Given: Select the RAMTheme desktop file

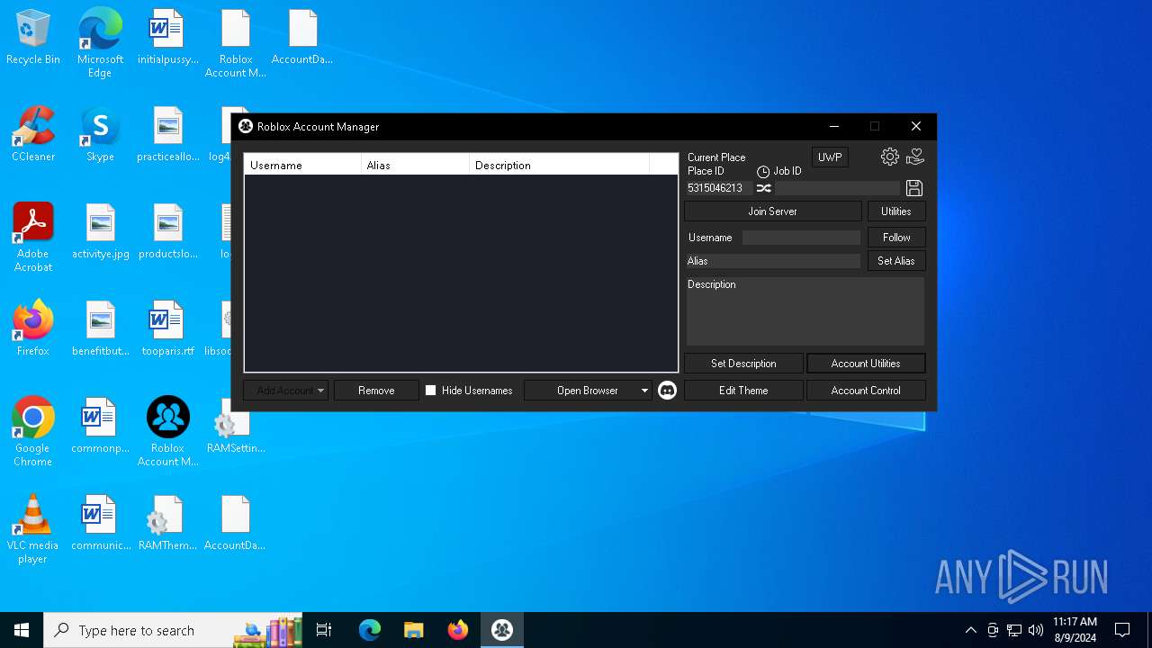Looking at the screenshot, I should [x=167, y=523].
